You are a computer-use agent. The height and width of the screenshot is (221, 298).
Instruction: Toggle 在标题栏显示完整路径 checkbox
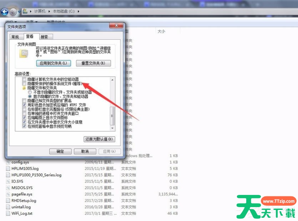(24, 109)
